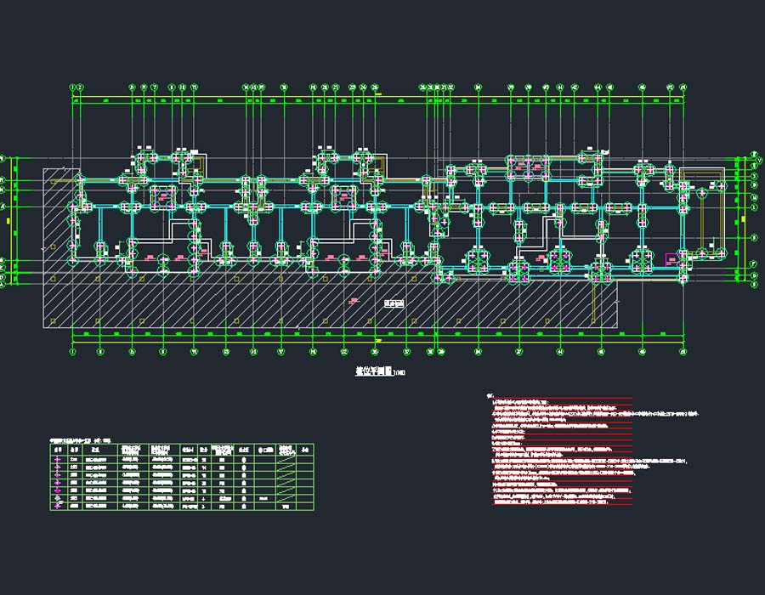Click the last line of the notes block
765x595 pixels.
click(552, 502)
